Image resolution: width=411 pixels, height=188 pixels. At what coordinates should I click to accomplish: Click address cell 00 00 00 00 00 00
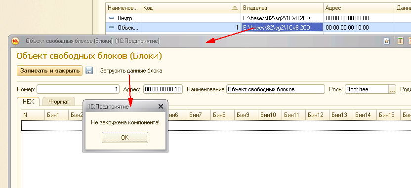coord(358,18)
